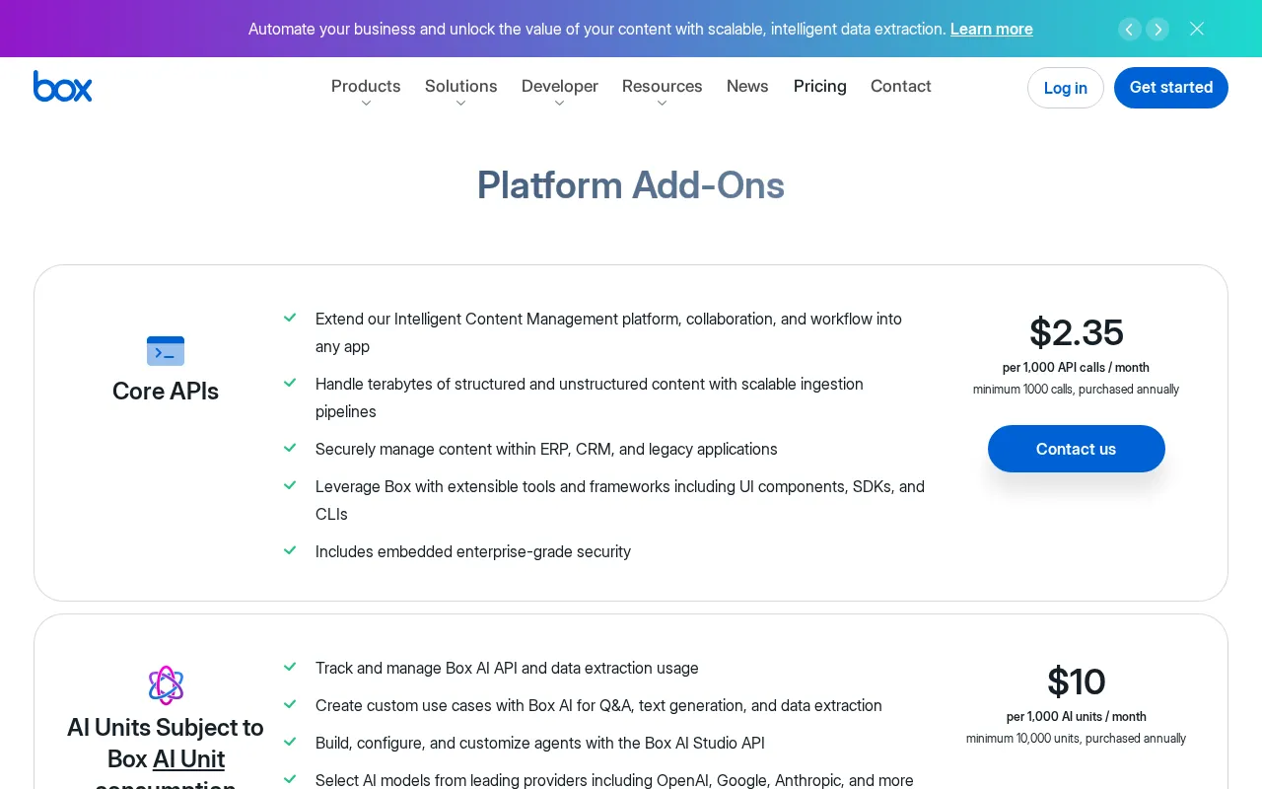Click the $10 price
Image resolution: width=1262 pixels, height=789 pixels.
(x=1077, y=681)
